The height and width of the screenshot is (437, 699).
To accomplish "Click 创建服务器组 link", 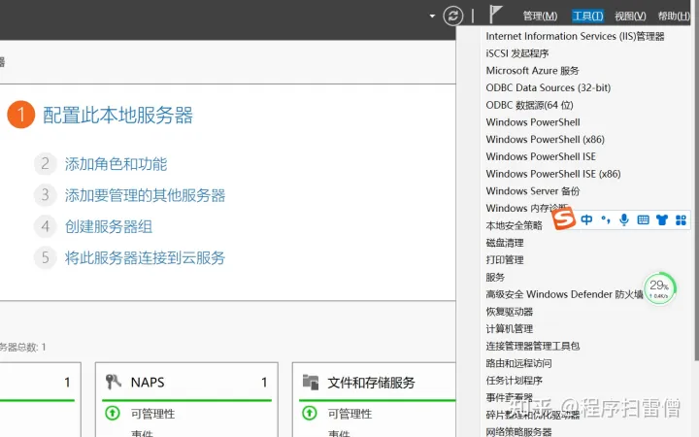I will click(x=109, y=226).
